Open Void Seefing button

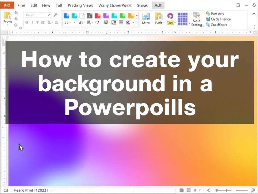(x=197, y=19)
